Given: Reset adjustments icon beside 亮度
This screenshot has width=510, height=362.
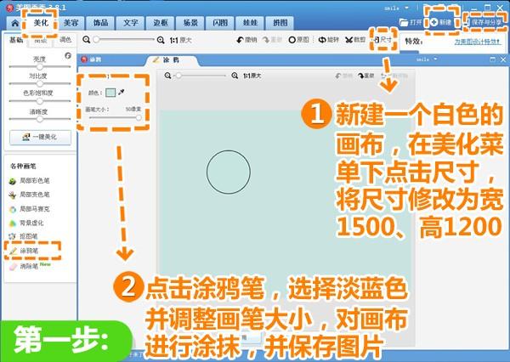Looking at the screenshot, I should (68, 55).
